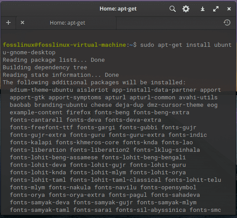The height and width of the screenshot is (218, 237).
Task: Close the terminal window with the title bar X
Action: [x=229, y=9]
